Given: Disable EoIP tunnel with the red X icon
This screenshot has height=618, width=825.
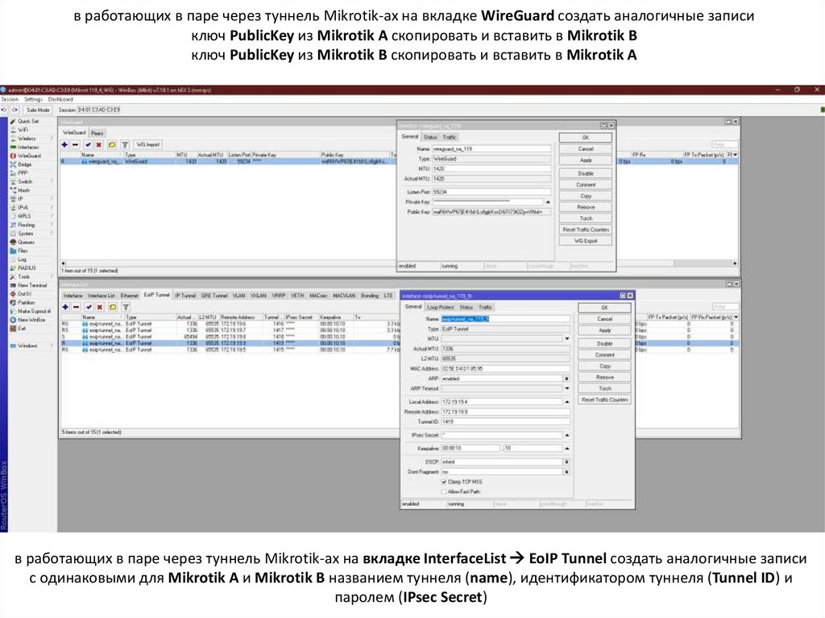Looking at the screenshot, I should (99, 307).
